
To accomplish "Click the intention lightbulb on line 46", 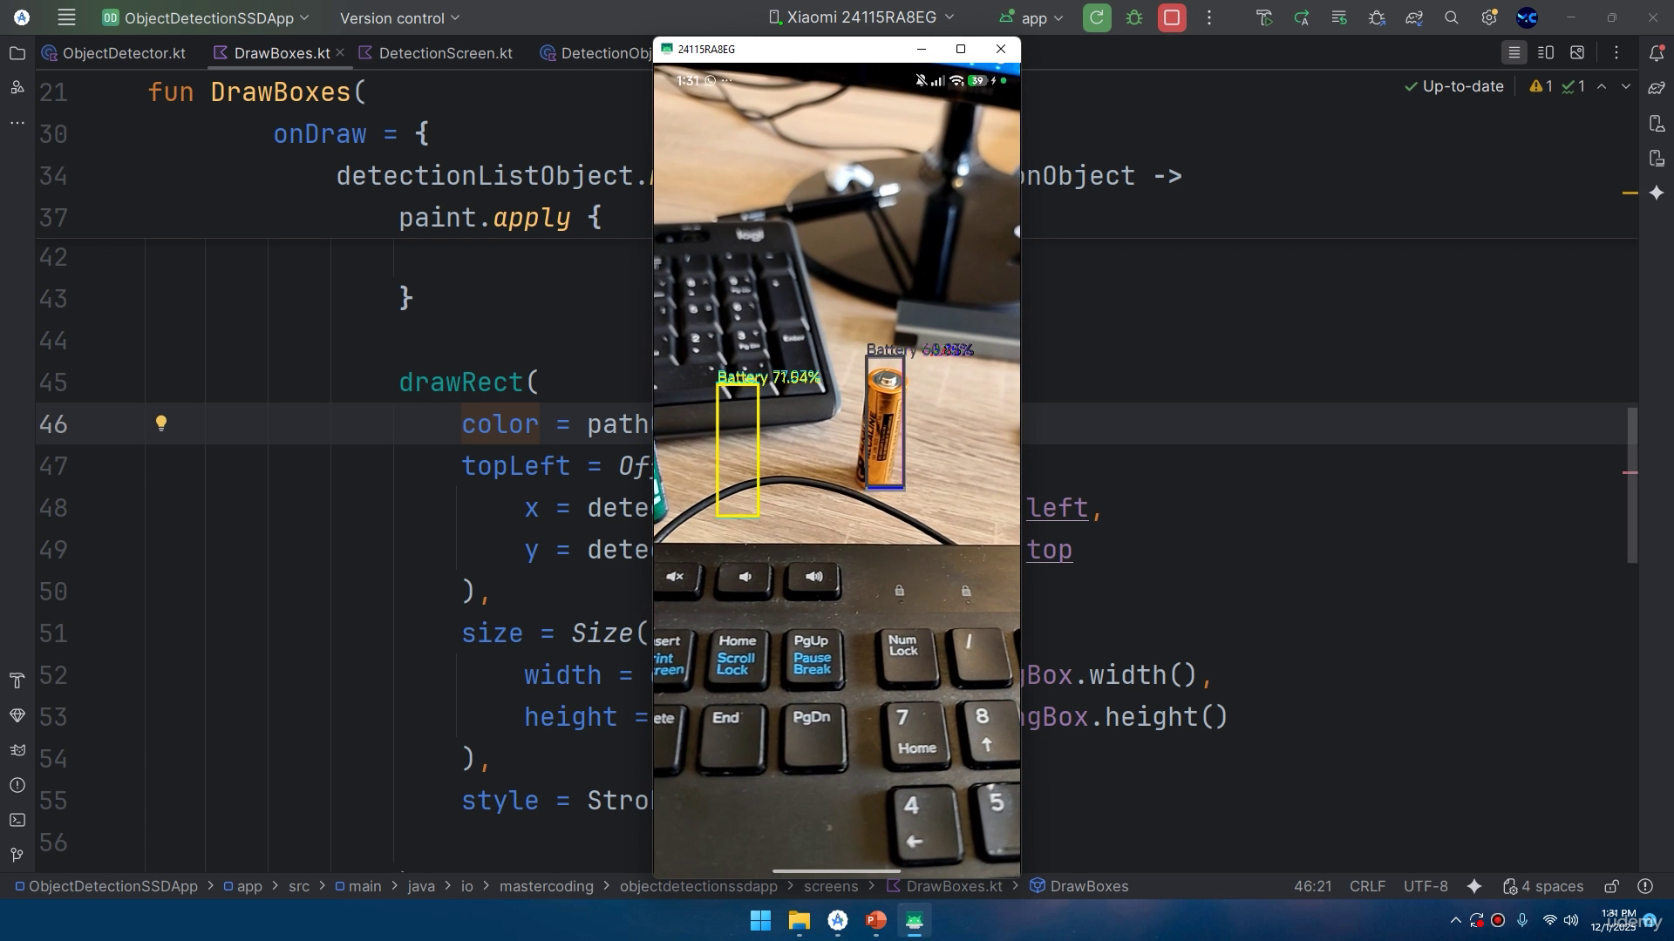I will (x=160, y=423).
